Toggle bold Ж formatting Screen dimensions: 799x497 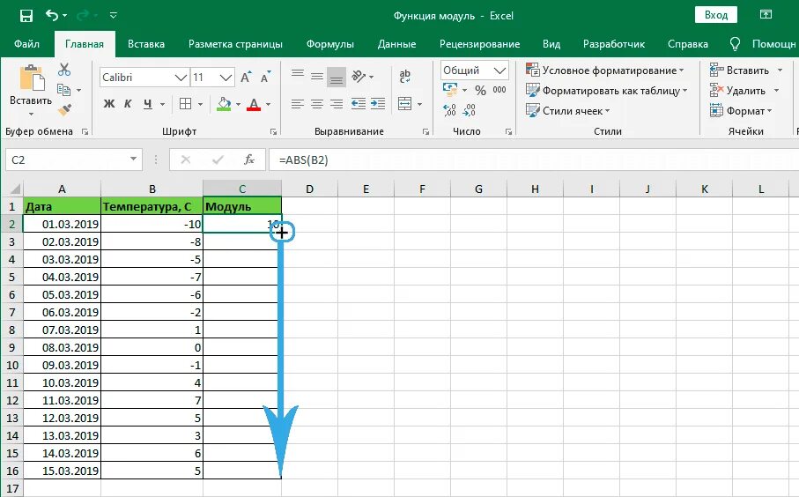coord(108,104)
